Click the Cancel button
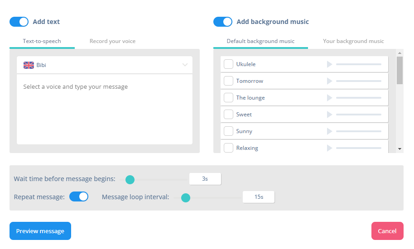 point(387,231)
